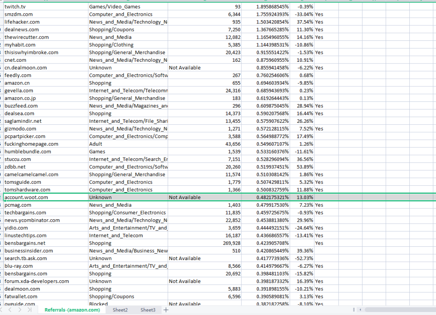Click the tab bar split handle
This screenshot has height=315, width=436.
click(x=354, y=309)
